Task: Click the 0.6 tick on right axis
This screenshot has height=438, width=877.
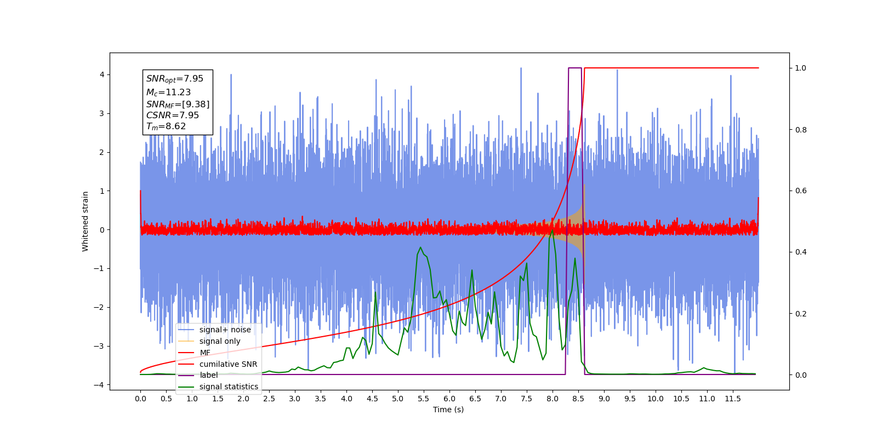Action: (801, 191)
